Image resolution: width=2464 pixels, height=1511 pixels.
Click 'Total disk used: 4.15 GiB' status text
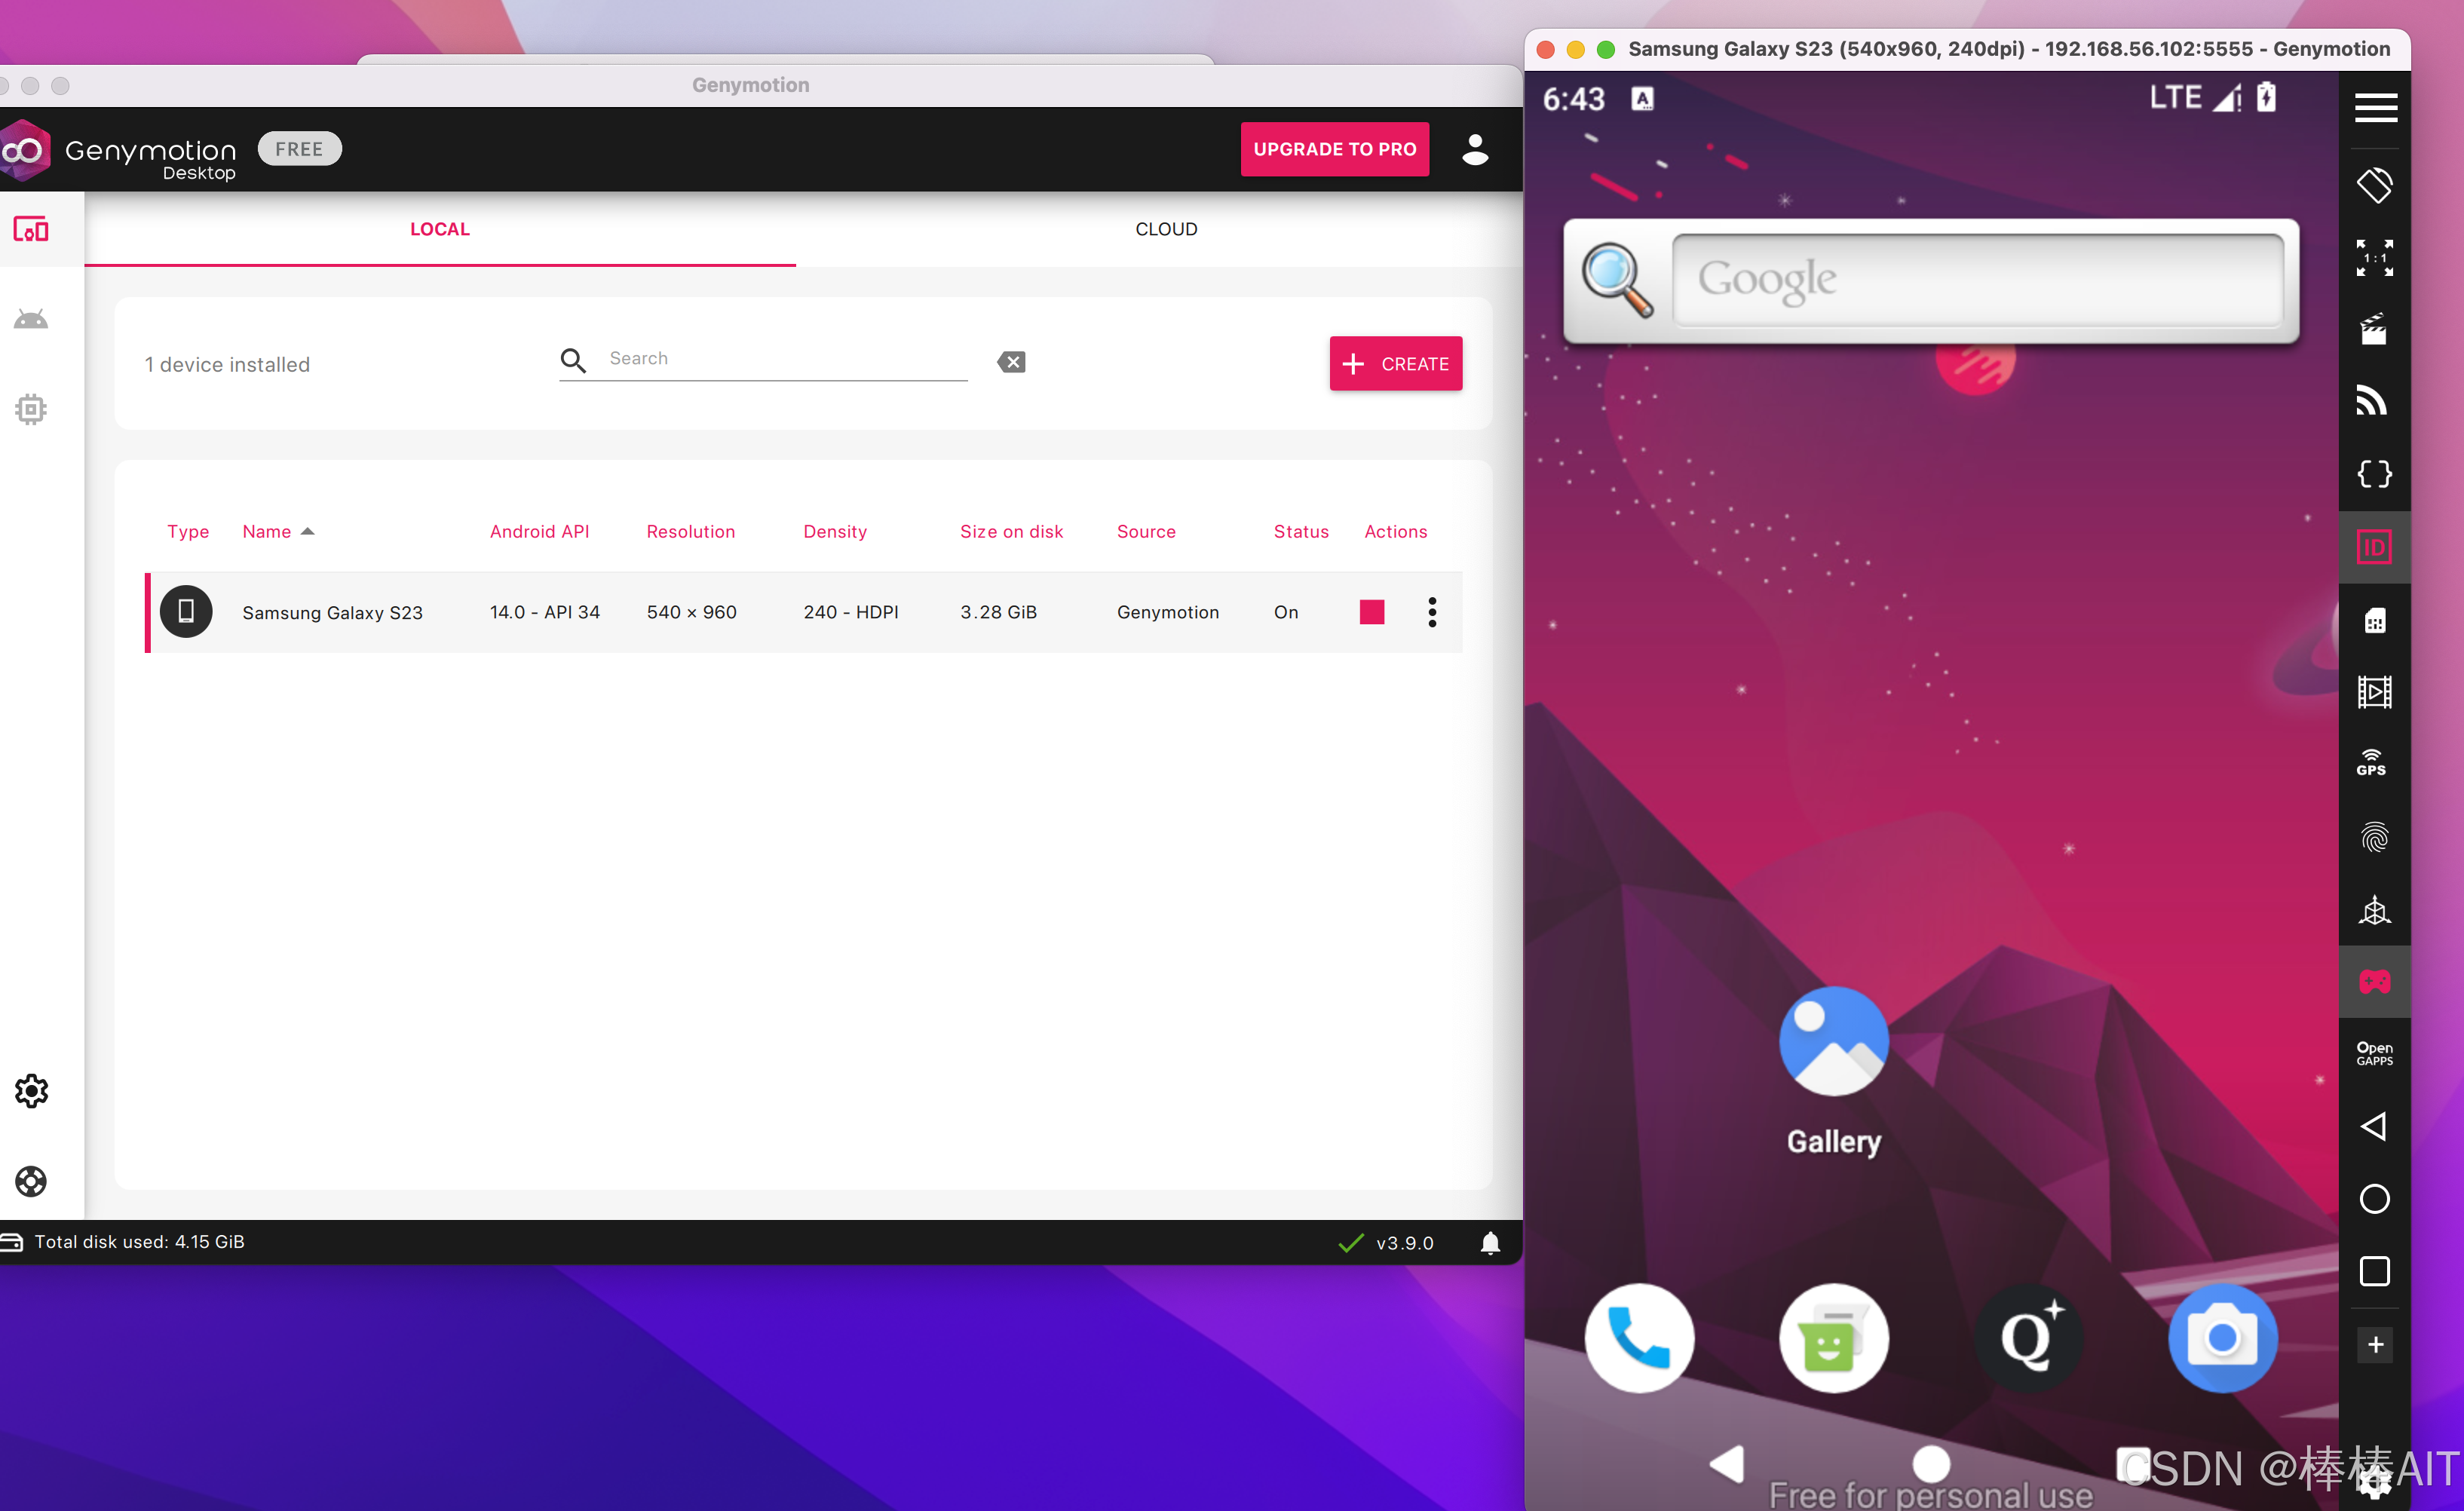[139, 1242]
